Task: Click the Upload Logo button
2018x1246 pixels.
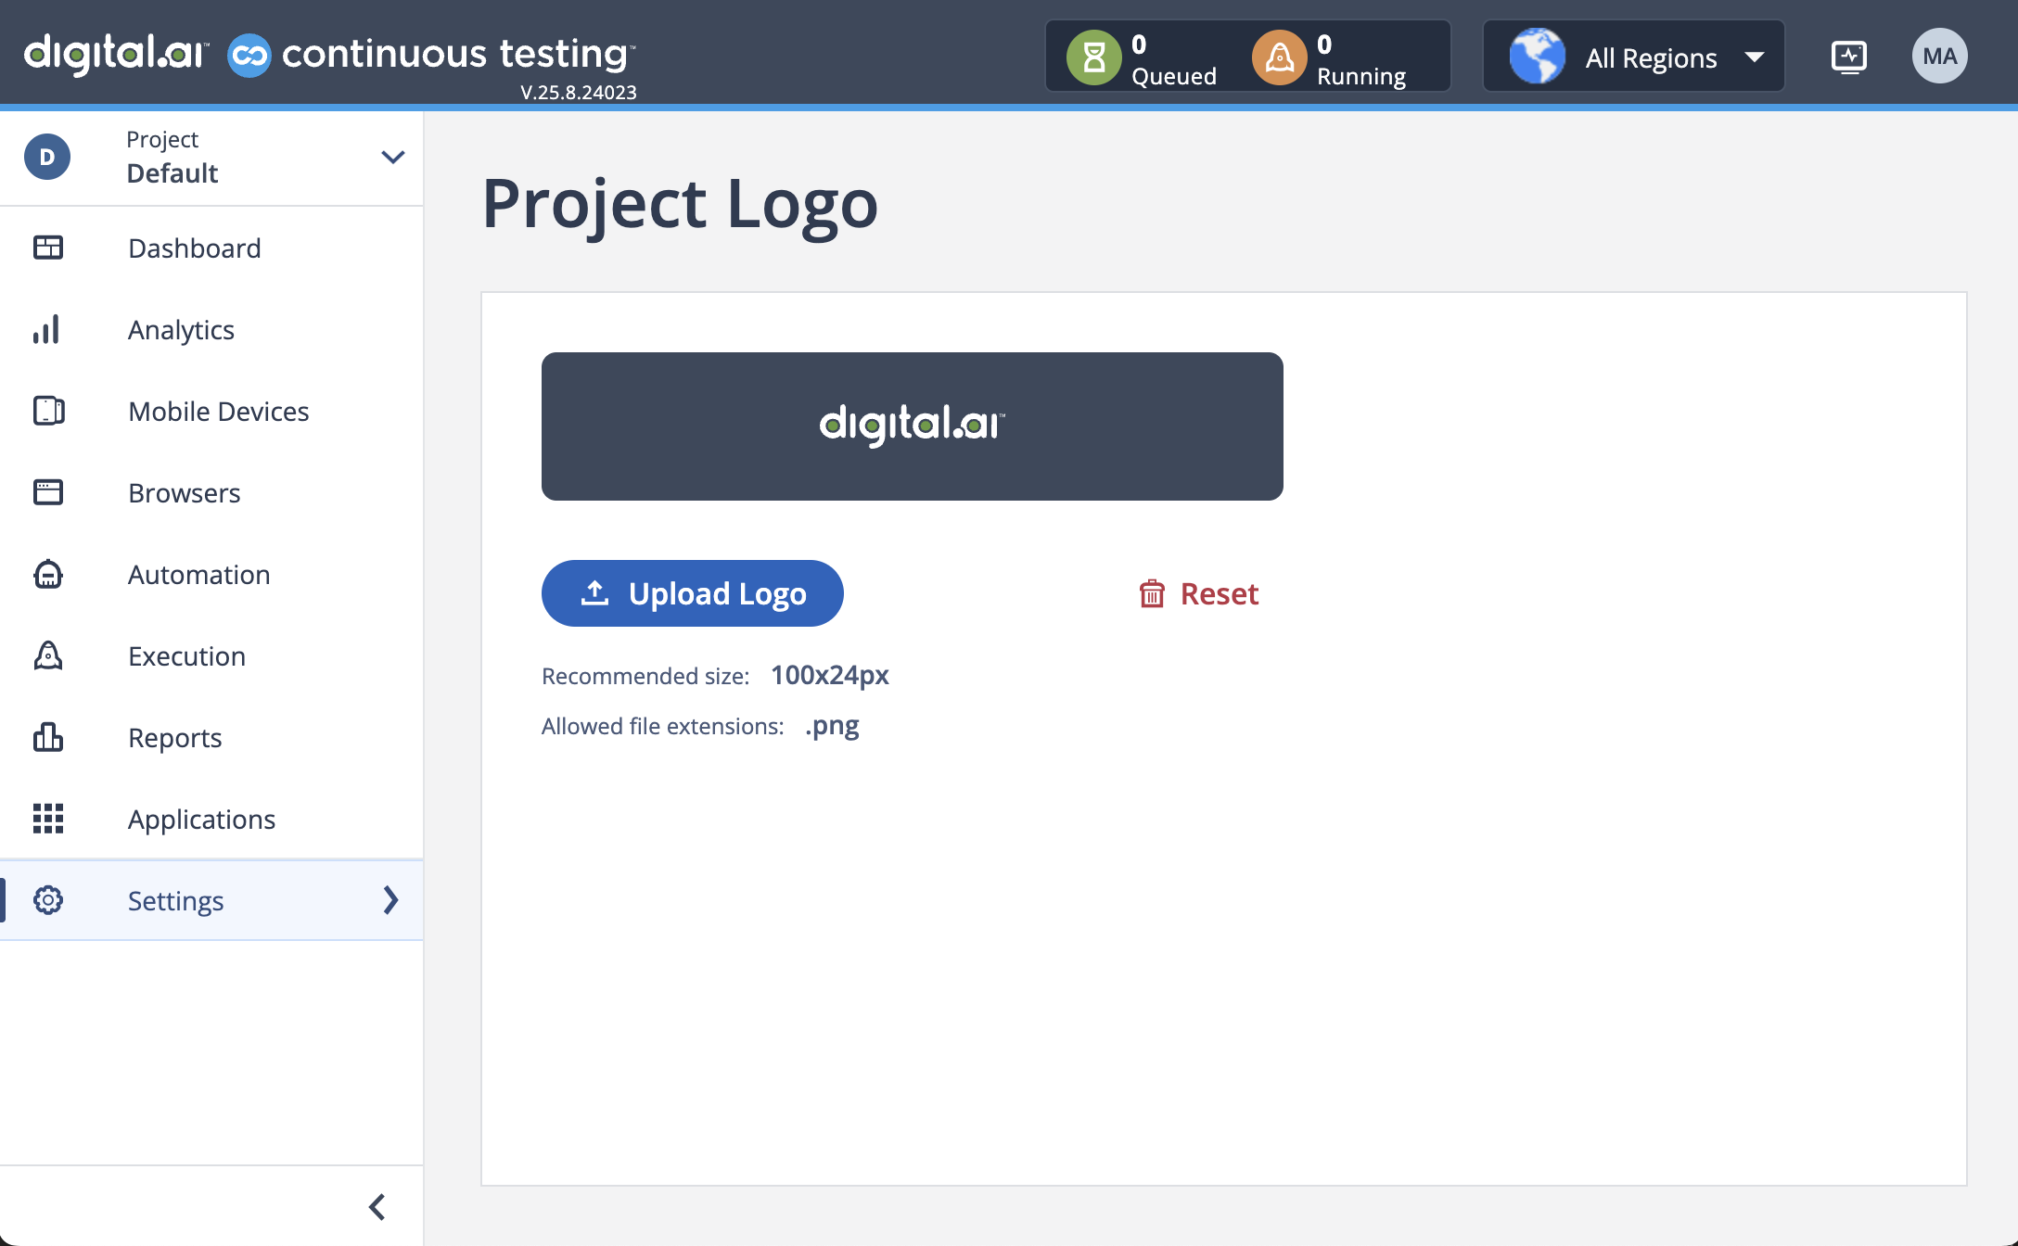Action: click(693, 593)
